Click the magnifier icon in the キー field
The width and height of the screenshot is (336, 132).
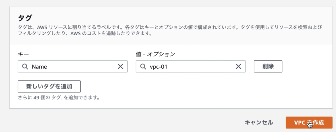[25, 67]
